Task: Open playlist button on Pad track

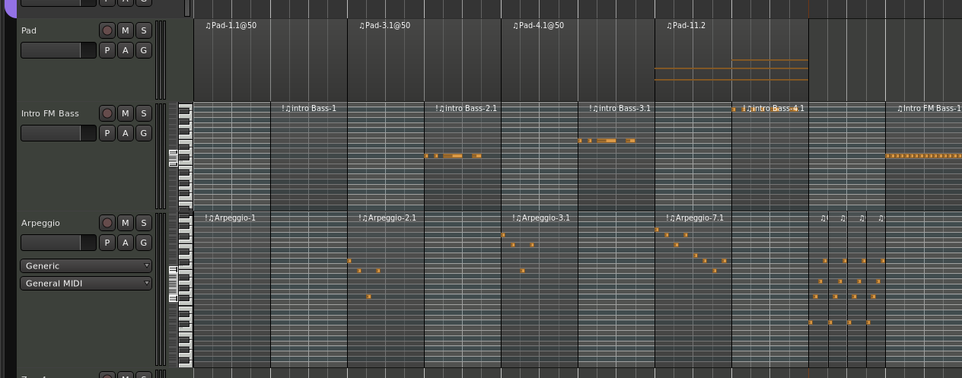Action: 107,50
